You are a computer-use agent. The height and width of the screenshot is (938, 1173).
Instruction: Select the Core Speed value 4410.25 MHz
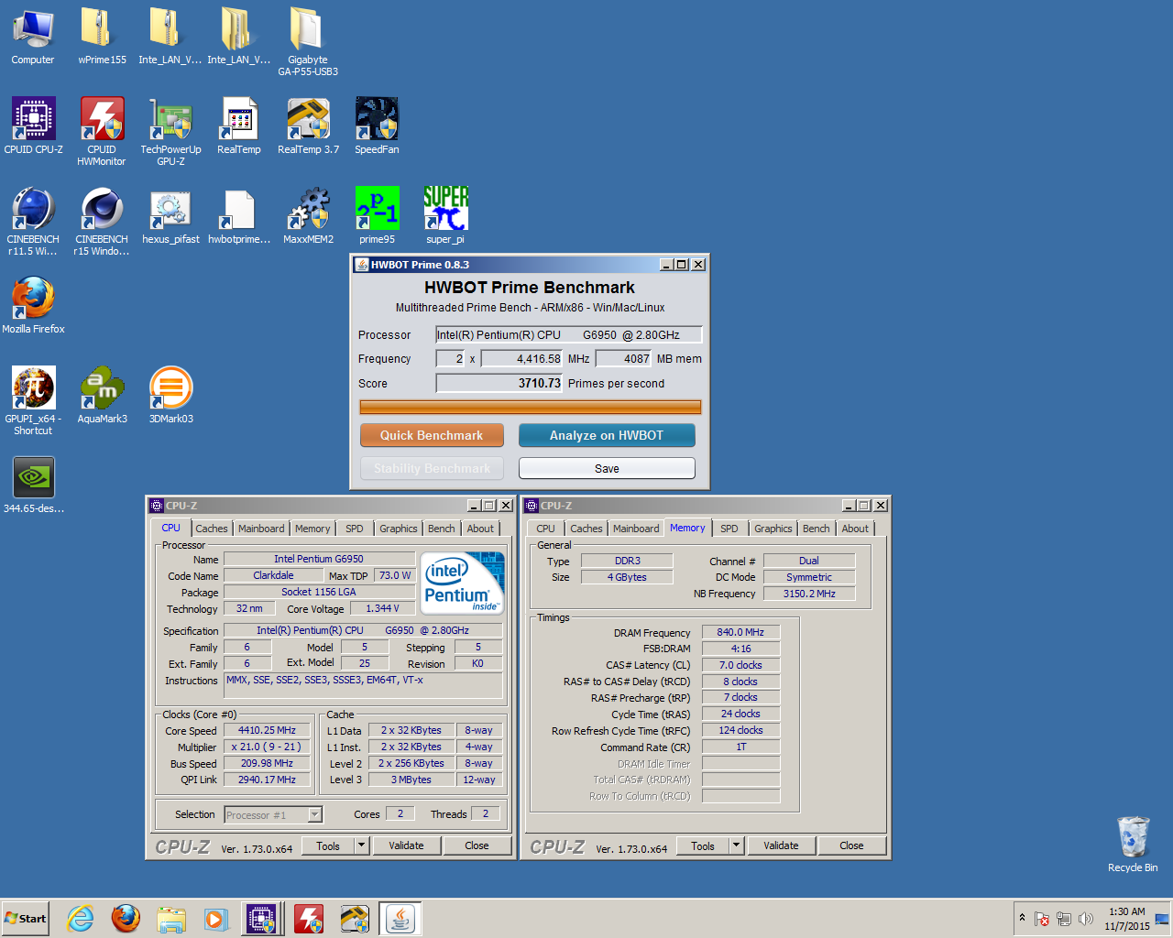[x=267, y=730]
